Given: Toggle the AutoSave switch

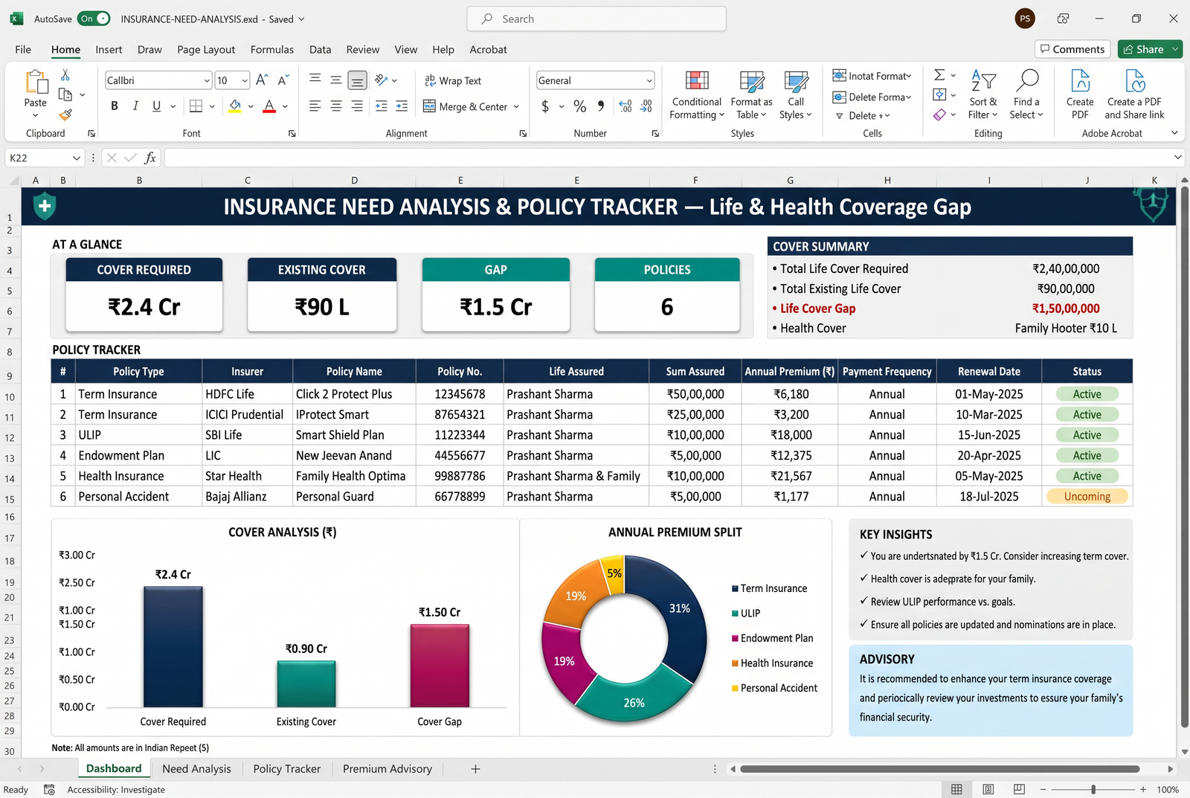Looking at the screenshot, I should point(94,19).
